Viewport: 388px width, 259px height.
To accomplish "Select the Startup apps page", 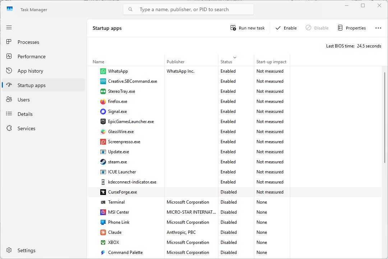I will [x=43, y=85].
